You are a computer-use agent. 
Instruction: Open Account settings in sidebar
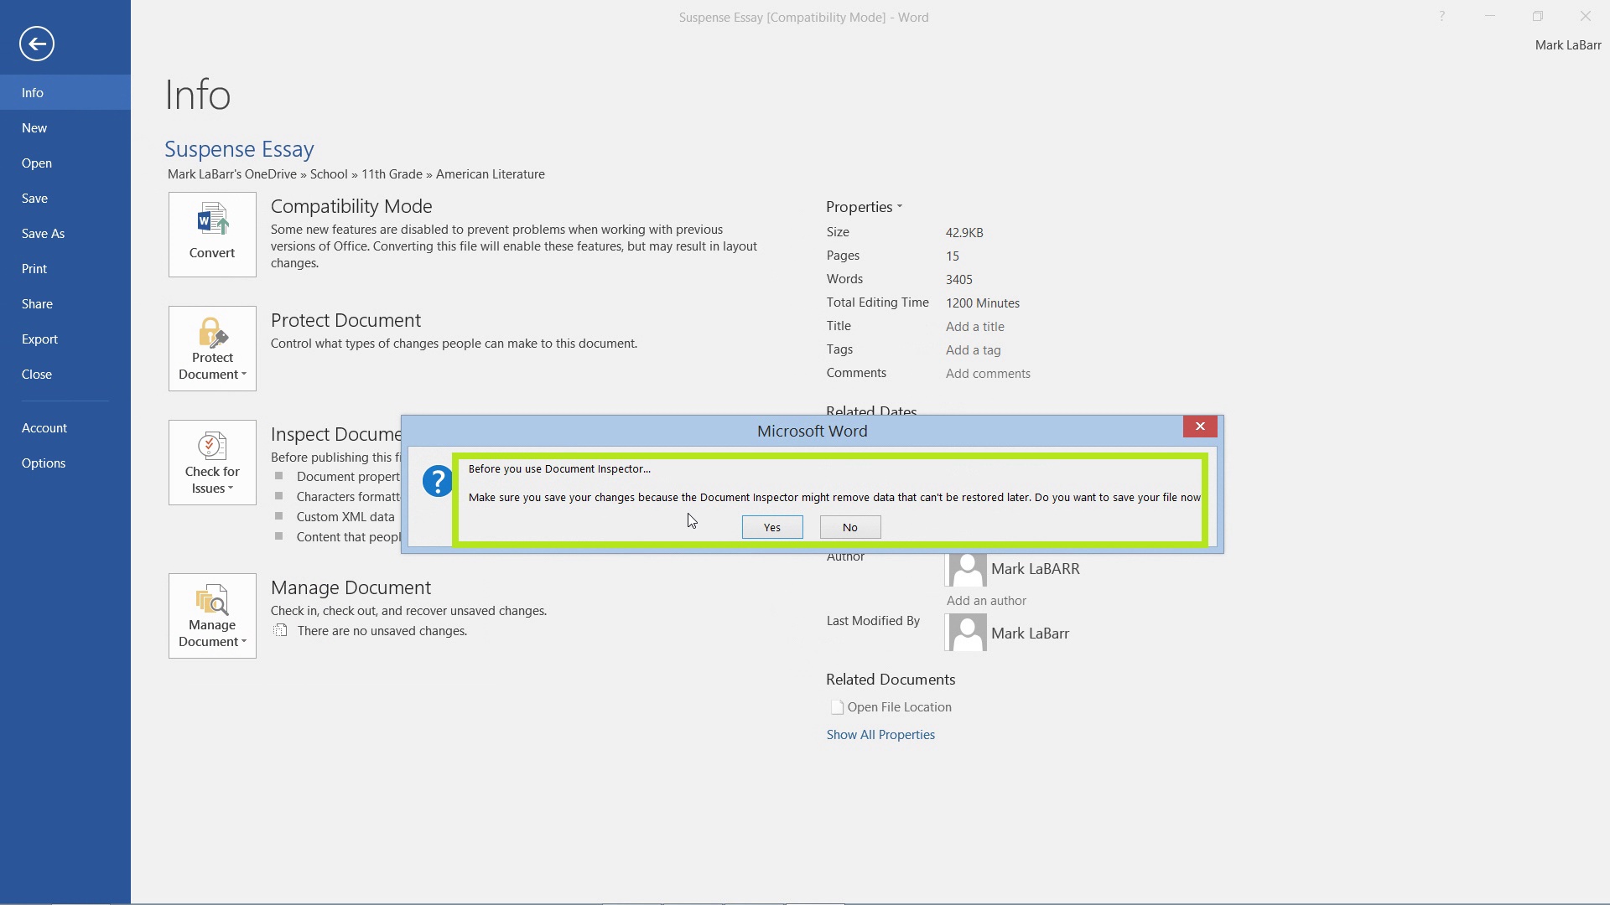[65, 427]
